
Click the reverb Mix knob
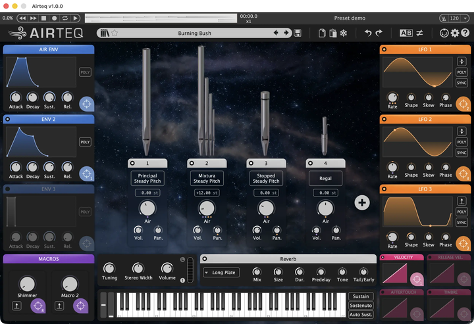pos(257,272)
